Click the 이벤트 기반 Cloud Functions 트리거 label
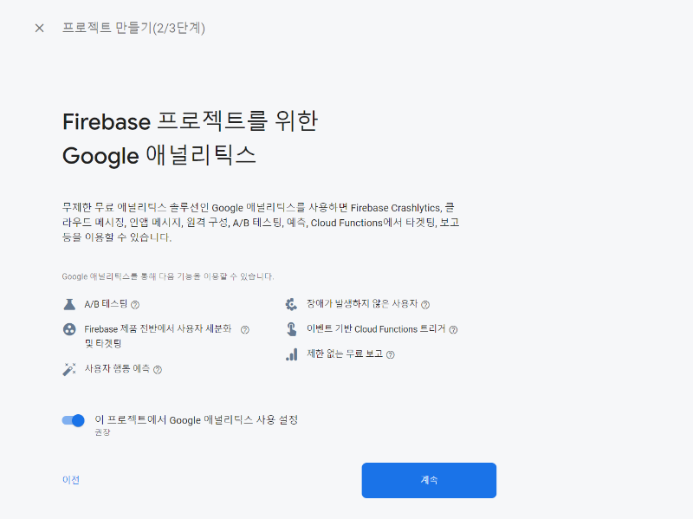Image resolution: width=693 pixels, height=519 pixels. click(x=376, y=329)
